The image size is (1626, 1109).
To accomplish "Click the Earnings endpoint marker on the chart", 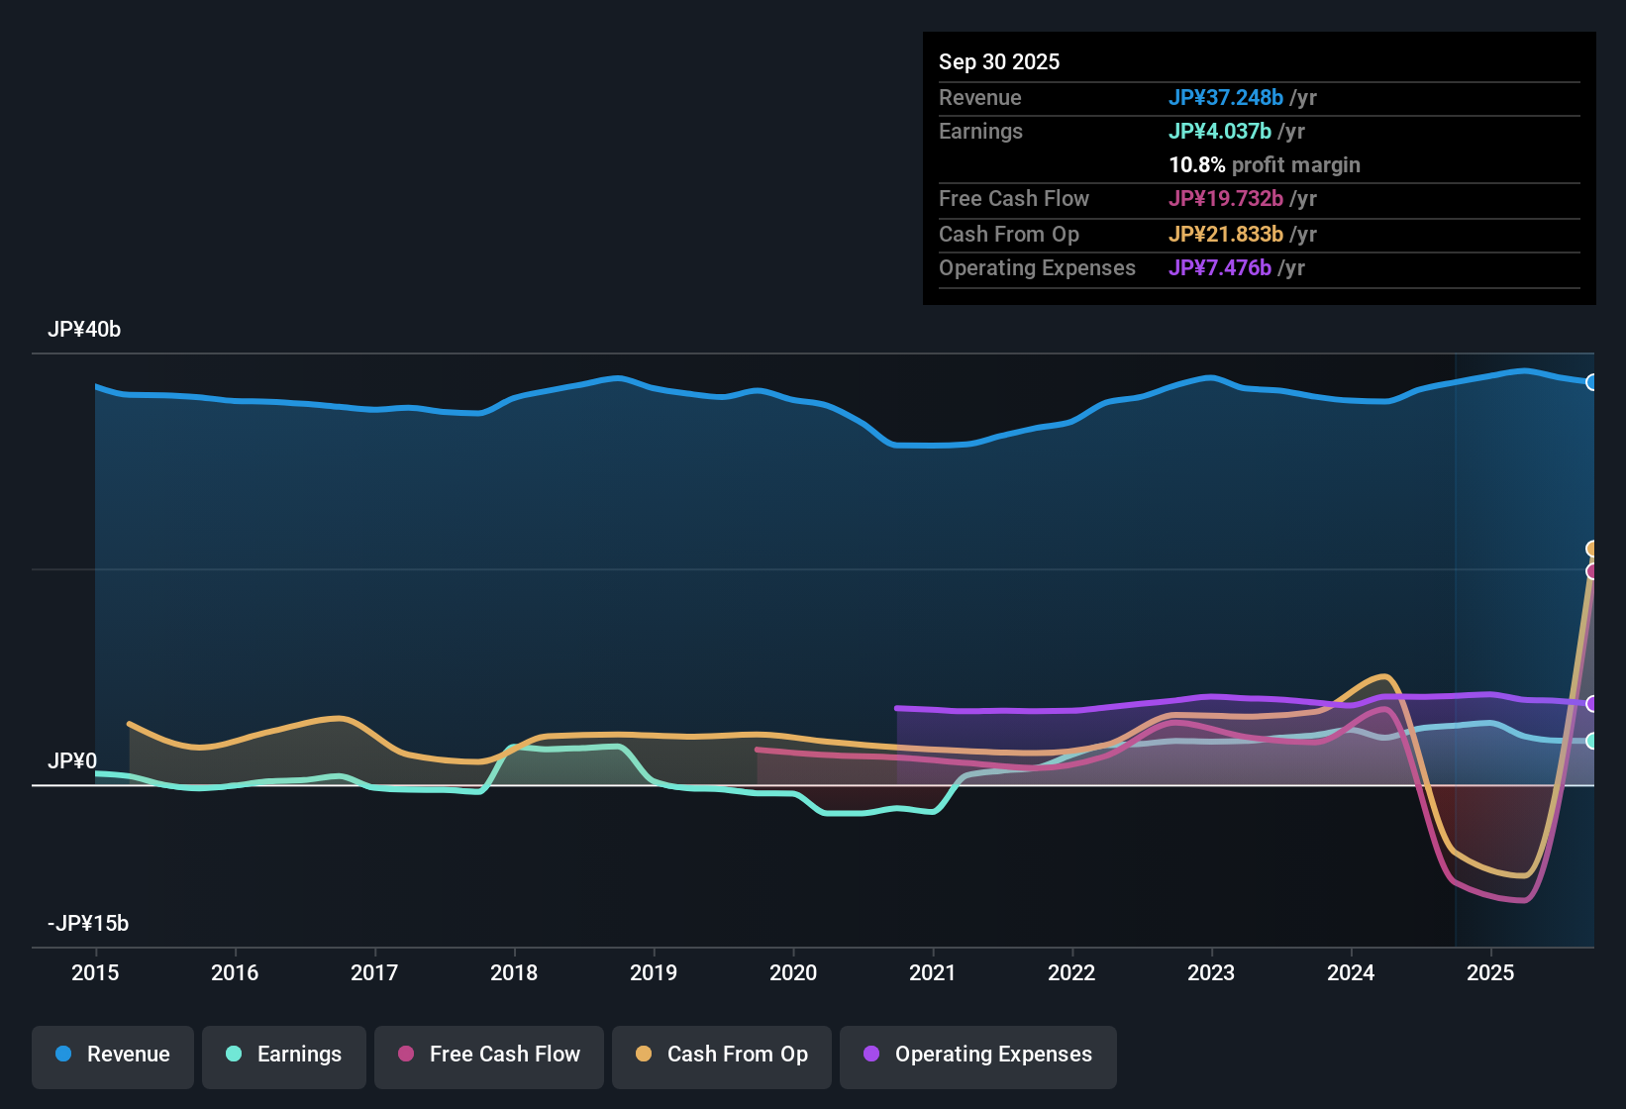I will pos(1592,741).
